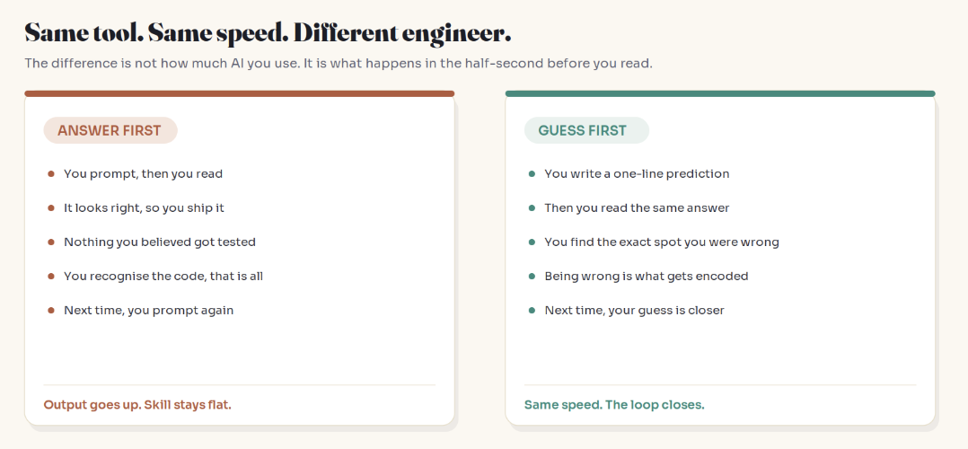Viewport: 968px width, 449px height.
Task: Click green bullet beside 'Being wrong is what gets encoded'
Action: point(532,276)
